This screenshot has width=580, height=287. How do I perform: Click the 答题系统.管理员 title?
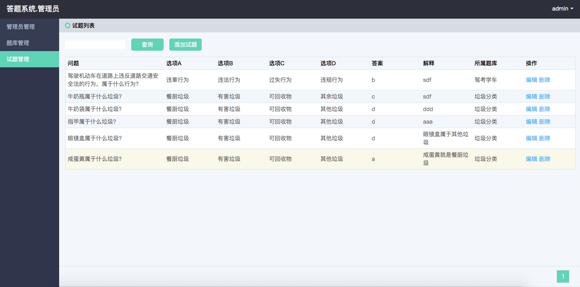[33, 9]
